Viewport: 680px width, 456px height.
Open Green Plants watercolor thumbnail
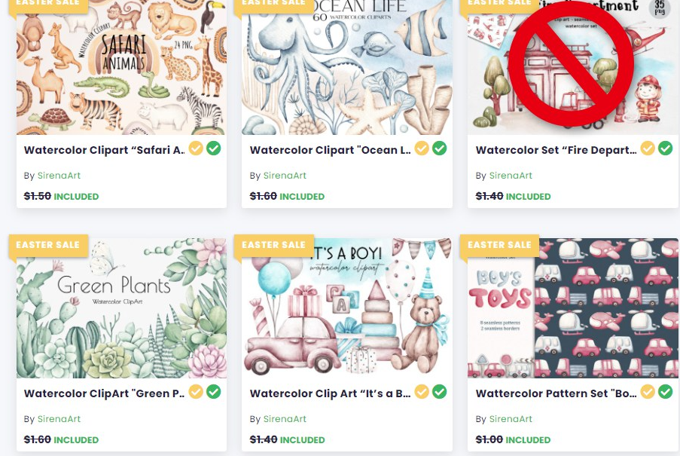tap(121, 308)
